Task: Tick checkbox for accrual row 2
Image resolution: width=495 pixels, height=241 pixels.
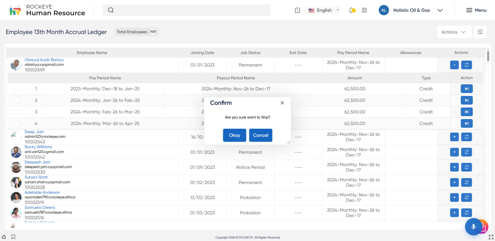Action: pos(17,100)
